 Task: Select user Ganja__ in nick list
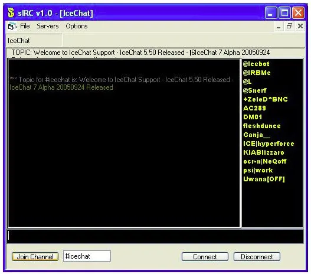coord(257,135)
